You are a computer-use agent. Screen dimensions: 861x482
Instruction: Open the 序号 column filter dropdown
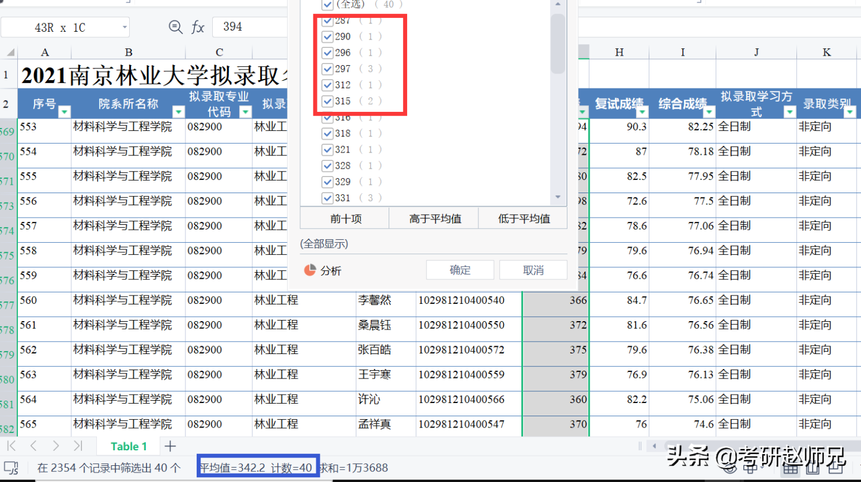[x=64, y=112]
